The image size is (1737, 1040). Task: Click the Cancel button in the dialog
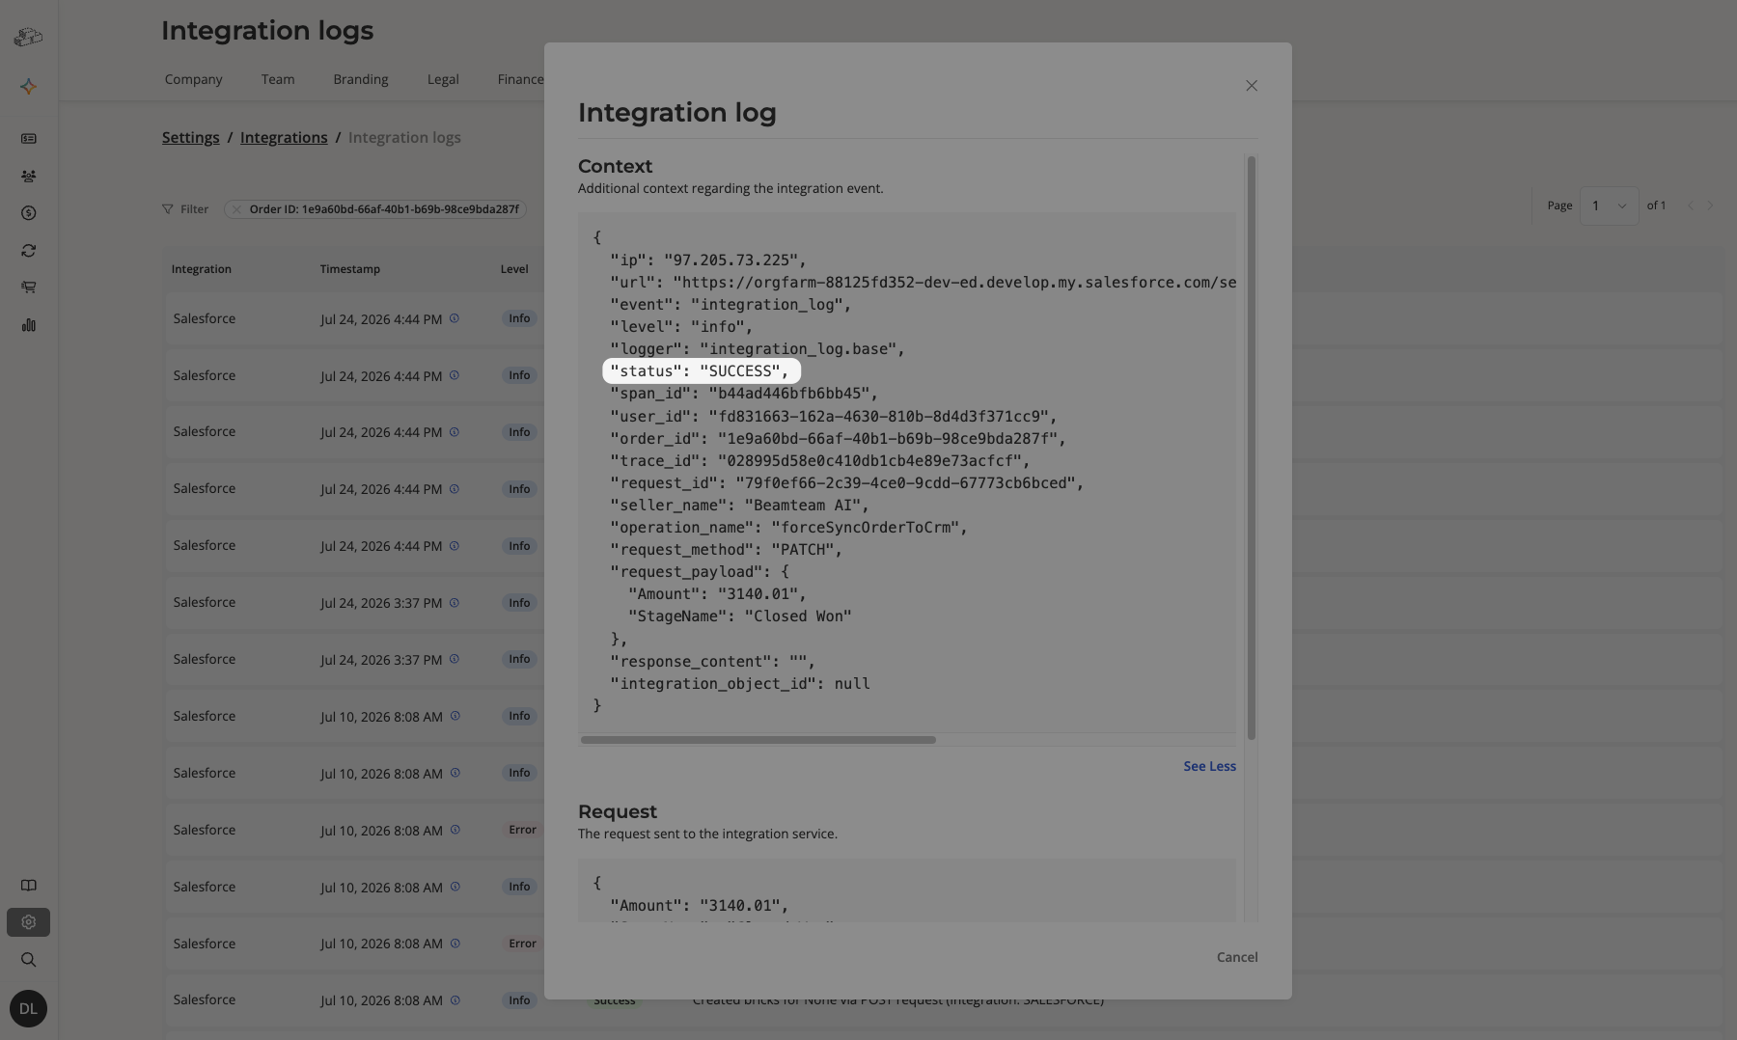click(x=1237, y=957)
